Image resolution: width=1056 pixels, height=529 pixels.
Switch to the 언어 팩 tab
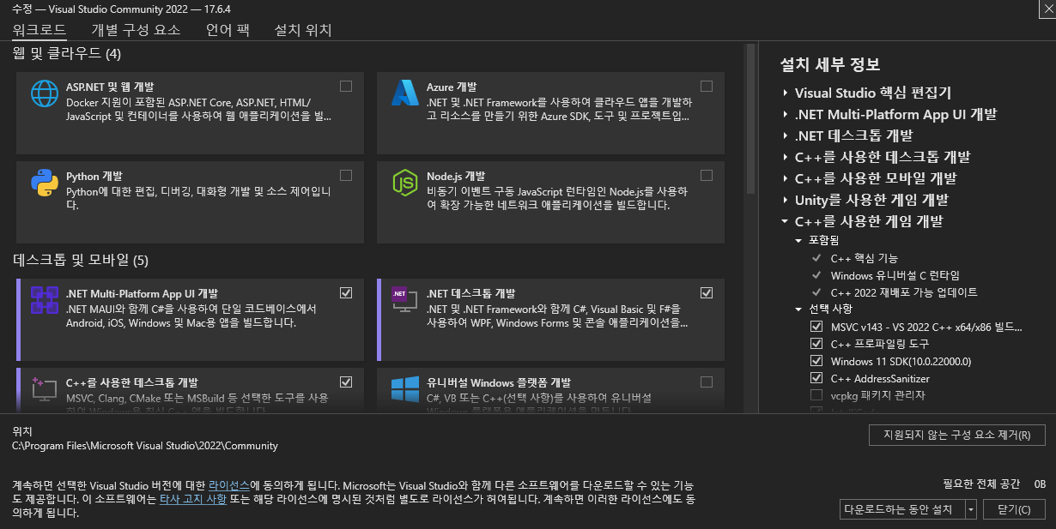pyautogui.click(x=228, y=30)
